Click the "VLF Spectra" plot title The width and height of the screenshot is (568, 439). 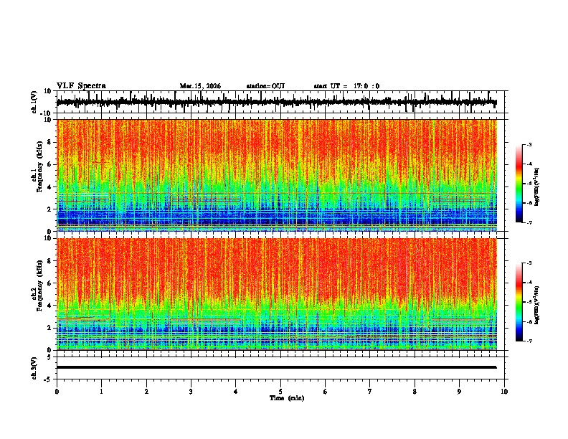pyautogui.click(x=81, y=86)
